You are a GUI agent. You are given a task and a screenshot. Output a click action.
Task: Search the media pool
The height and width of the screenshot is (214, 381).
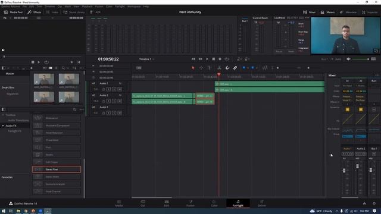tap(63, 68)
